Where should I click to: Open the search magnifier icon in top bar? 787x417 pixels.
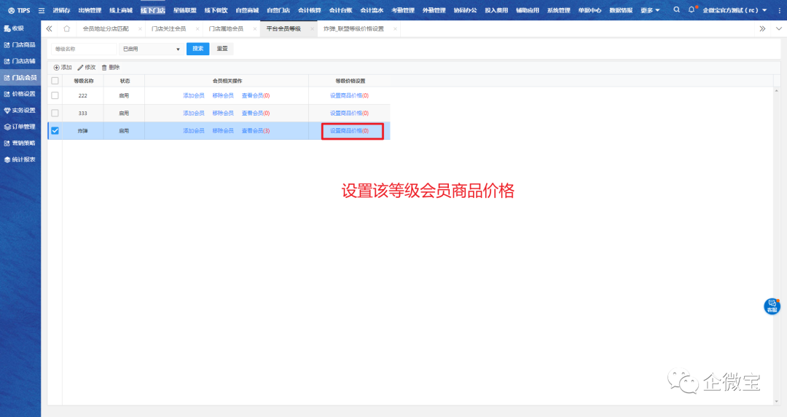click(x=676, y=10)
